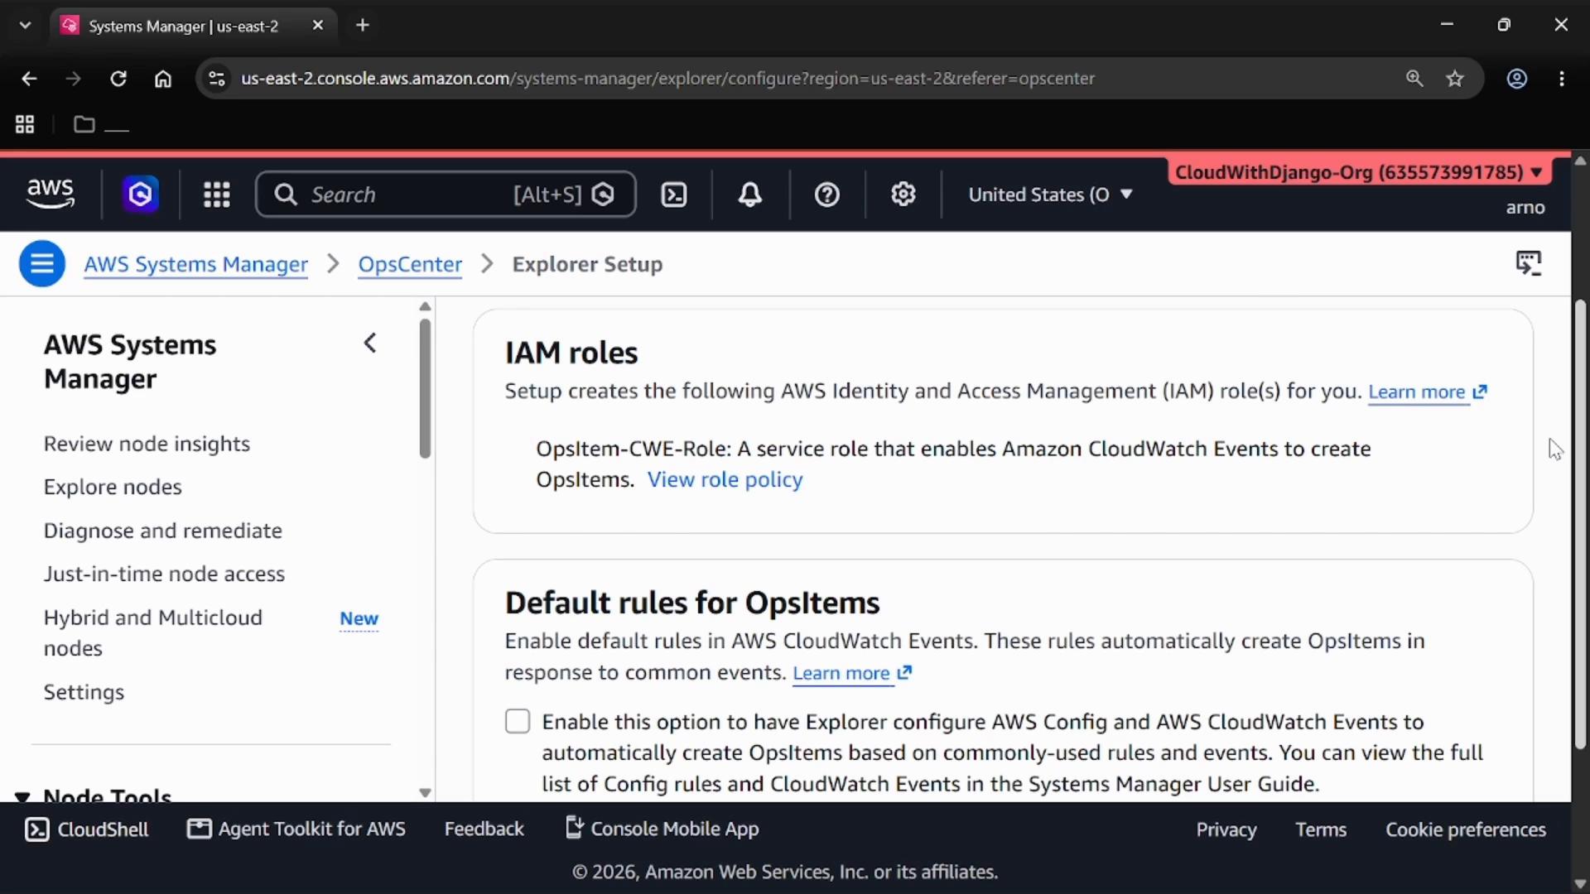View site information icon in address bar
1590x894 pixels.
[217, 79]
